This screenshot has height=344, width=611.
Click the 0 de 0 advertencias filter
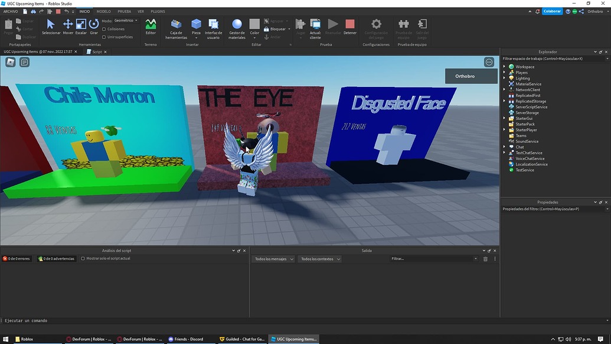click(56, 258)
